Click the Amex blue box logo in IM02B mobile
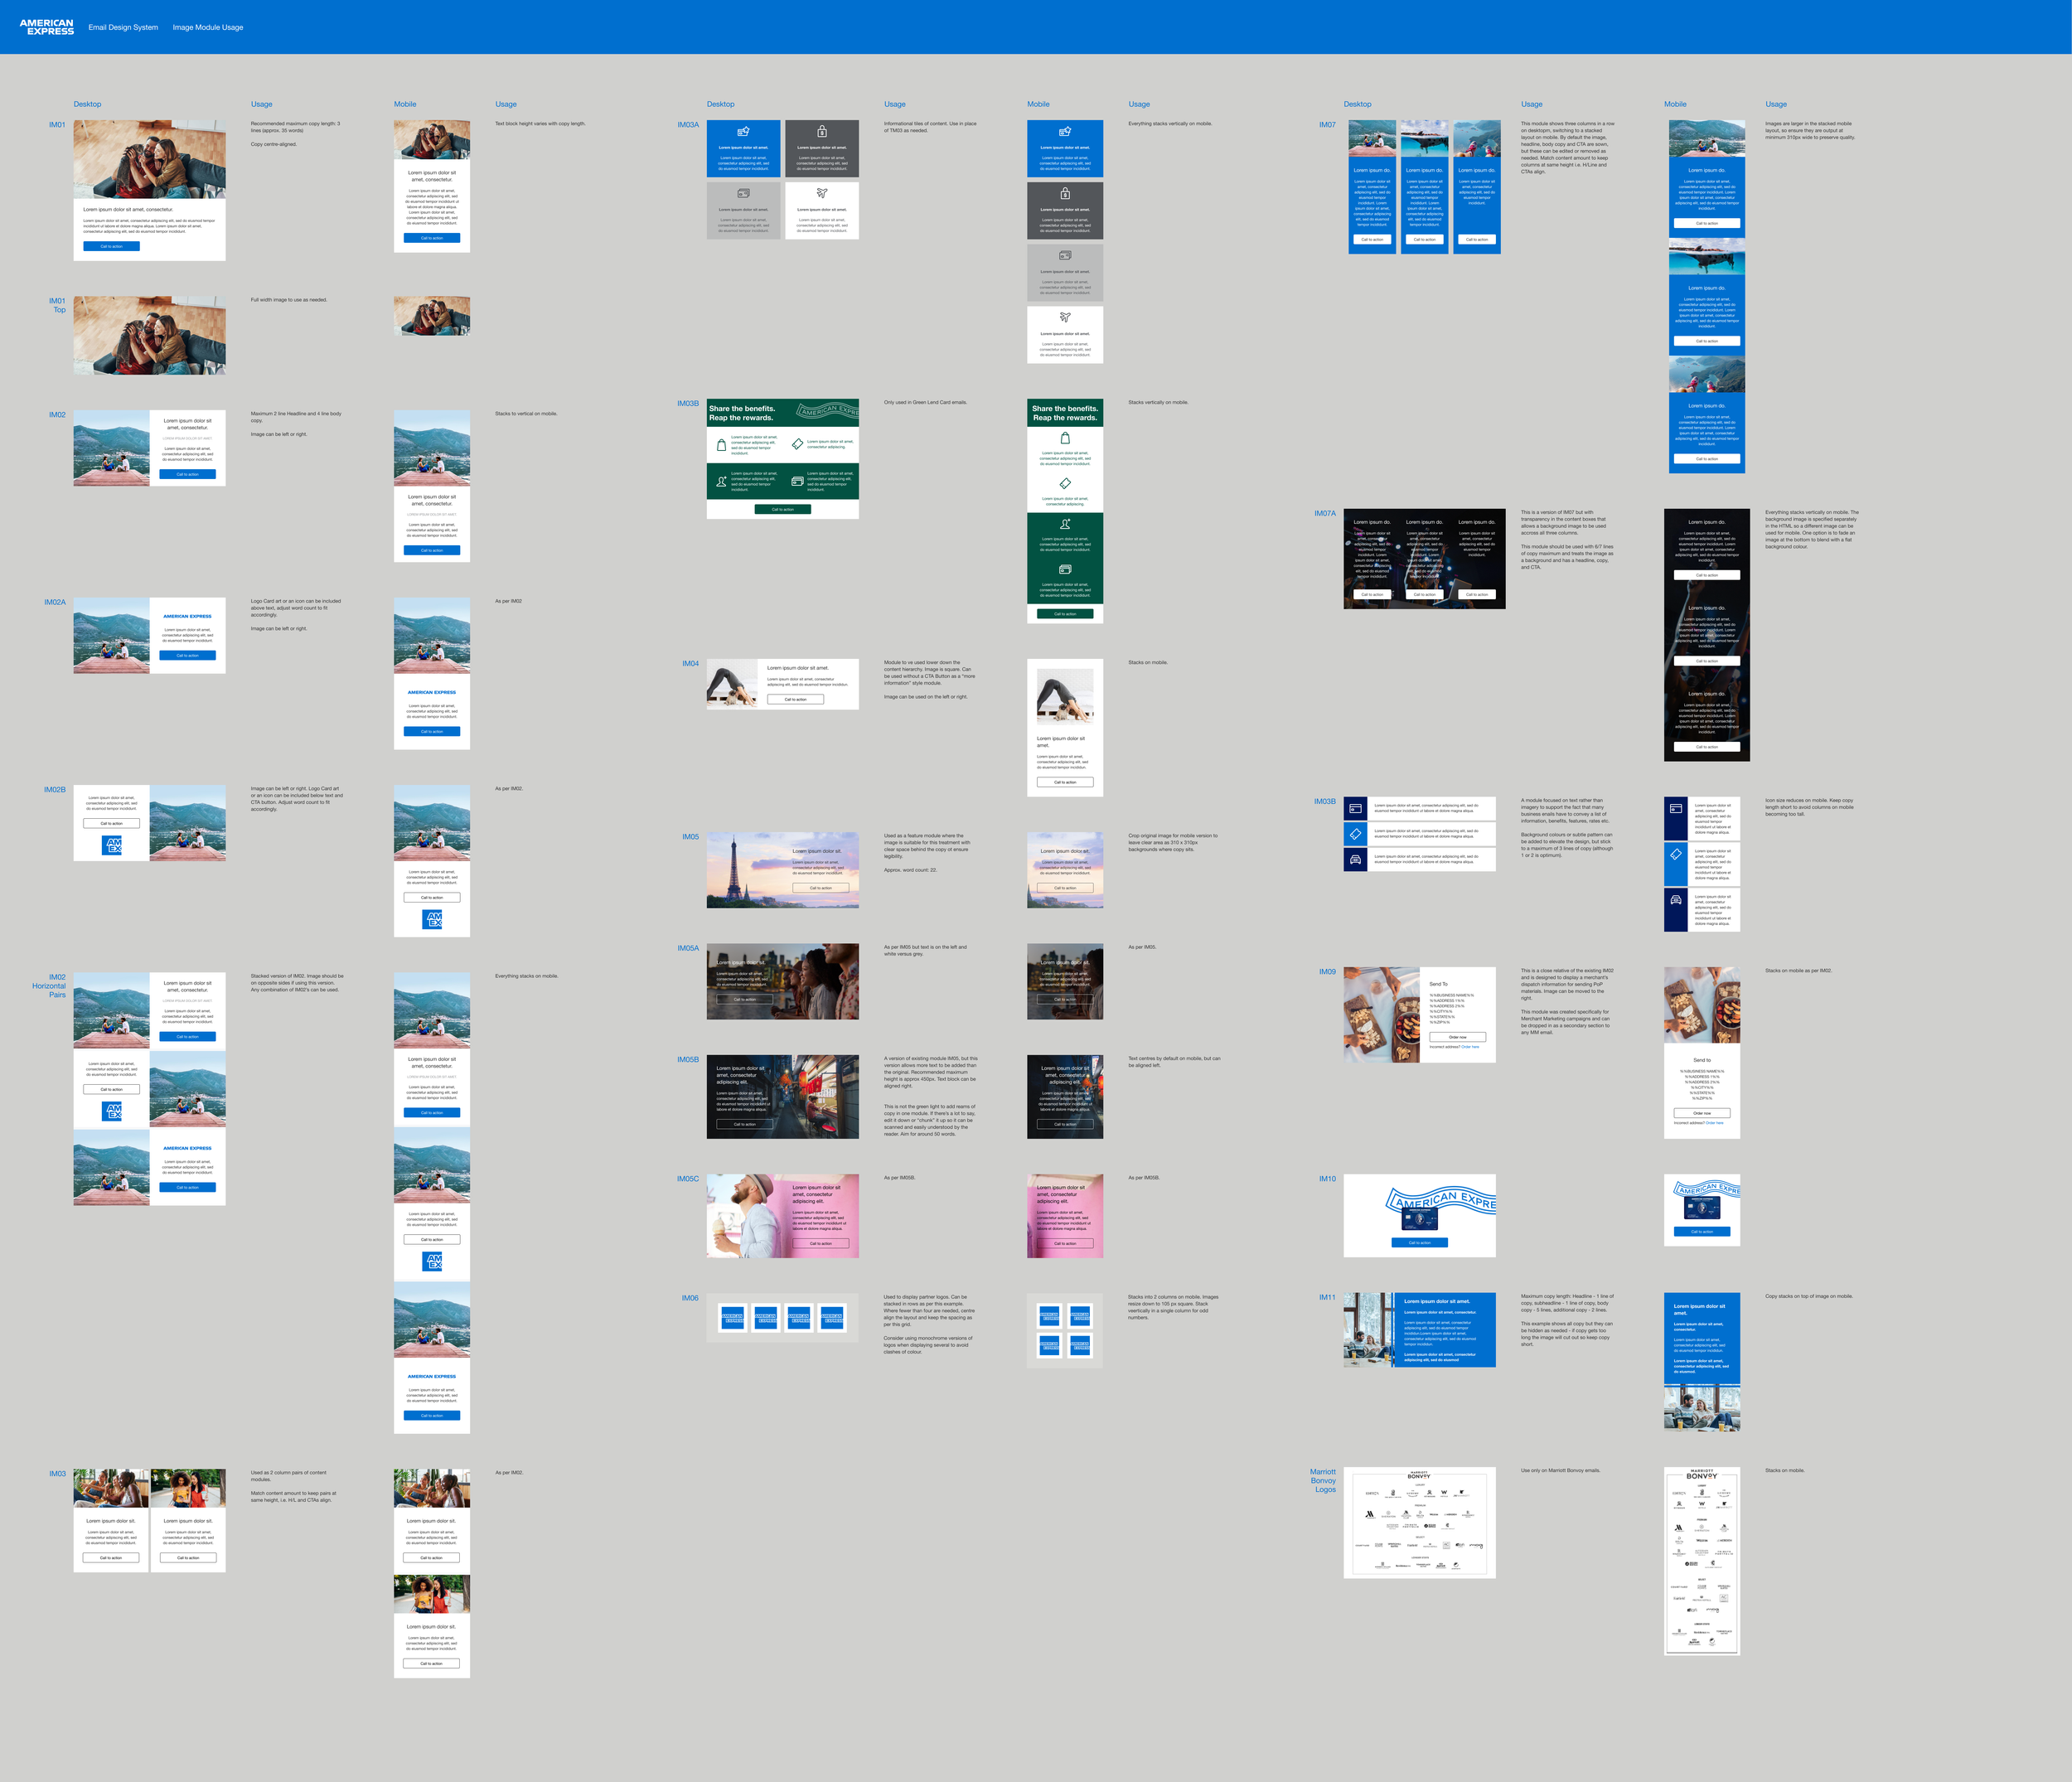 pos(433,918)
